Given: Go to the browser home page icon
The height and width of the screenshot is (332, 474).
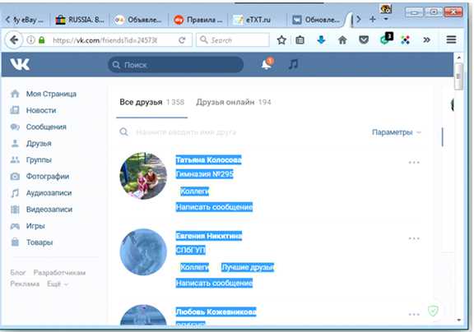Looking at the screenshot, I should pyautogui.click(x=342, y=39).
